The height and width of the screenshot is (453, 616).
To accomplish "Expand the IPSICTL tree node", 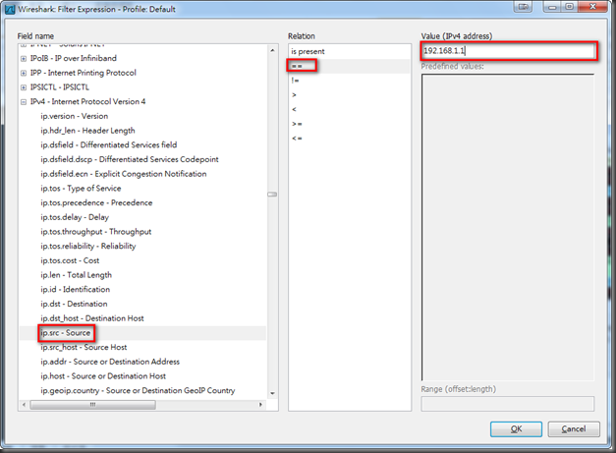I will click(x=24, y=87).
